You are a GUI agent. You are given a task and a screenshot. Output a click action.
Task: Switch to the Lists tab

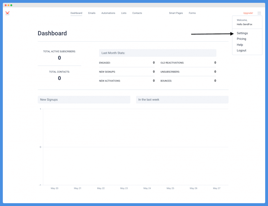[x=124, y=13]
